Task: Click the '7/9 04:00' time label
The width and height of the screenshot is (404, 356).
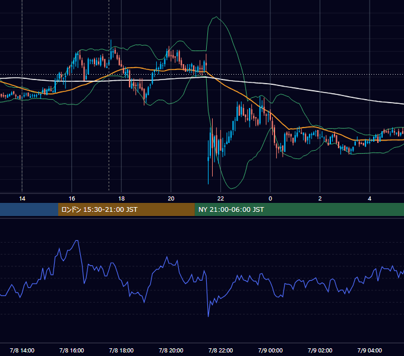Action: [x=370, y=350]
